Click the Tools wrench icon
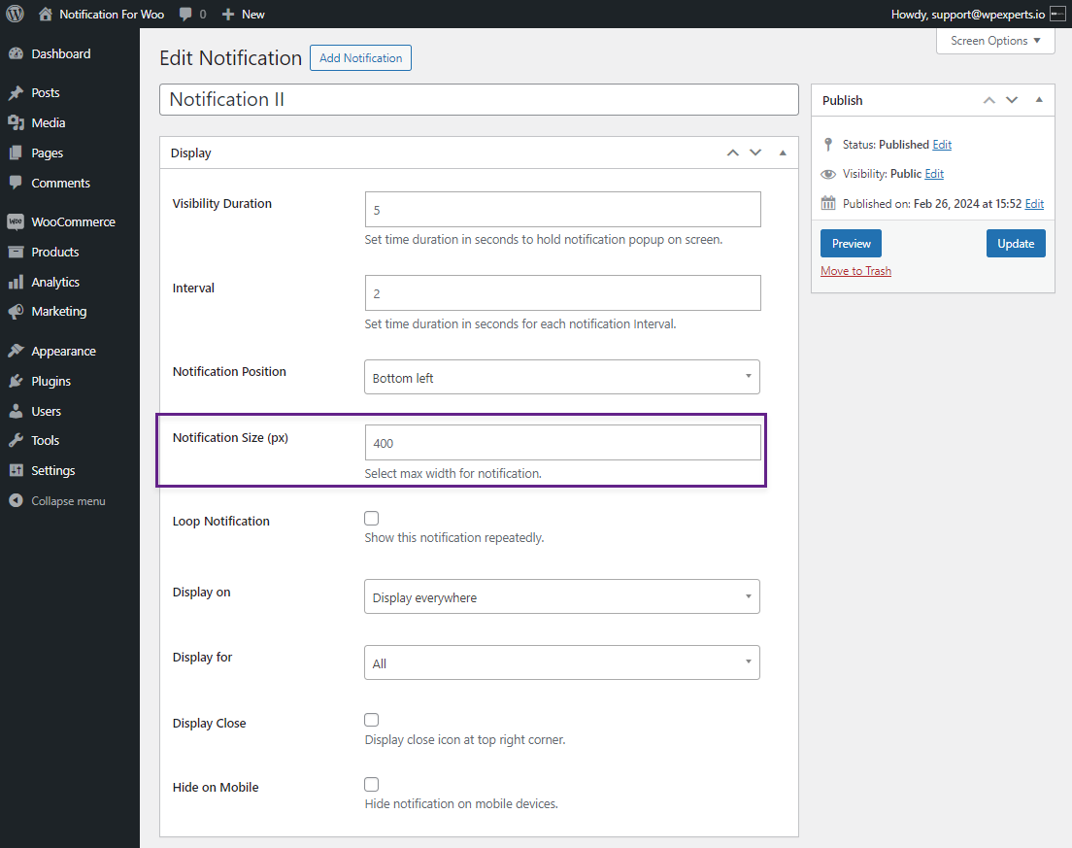The width and height of the screenshot is (1072, 848). 16,440
